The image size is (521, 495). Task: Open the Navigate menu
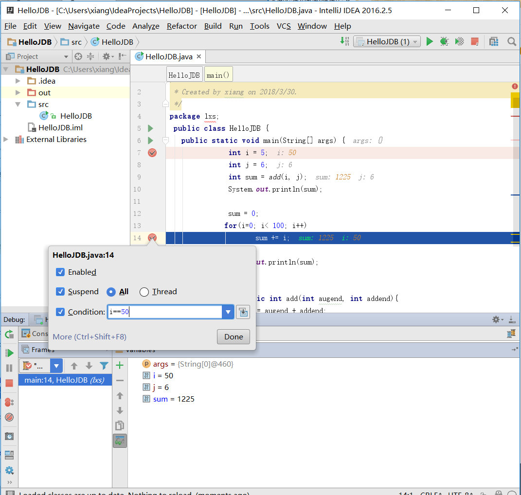84,26
